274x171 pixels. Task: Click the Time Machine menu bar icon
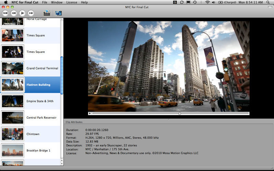tap(195, 2)
